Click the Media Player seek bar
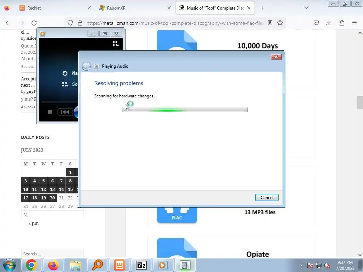Image resolution: width=363 pixels, height=272 pixels. pos(60,102)
